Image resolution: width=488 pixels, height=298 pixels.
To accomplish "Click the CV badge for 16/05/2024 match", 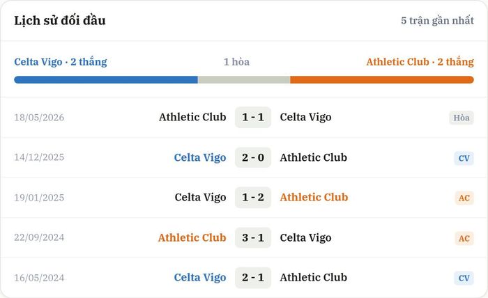I will (x=464, y=278).
